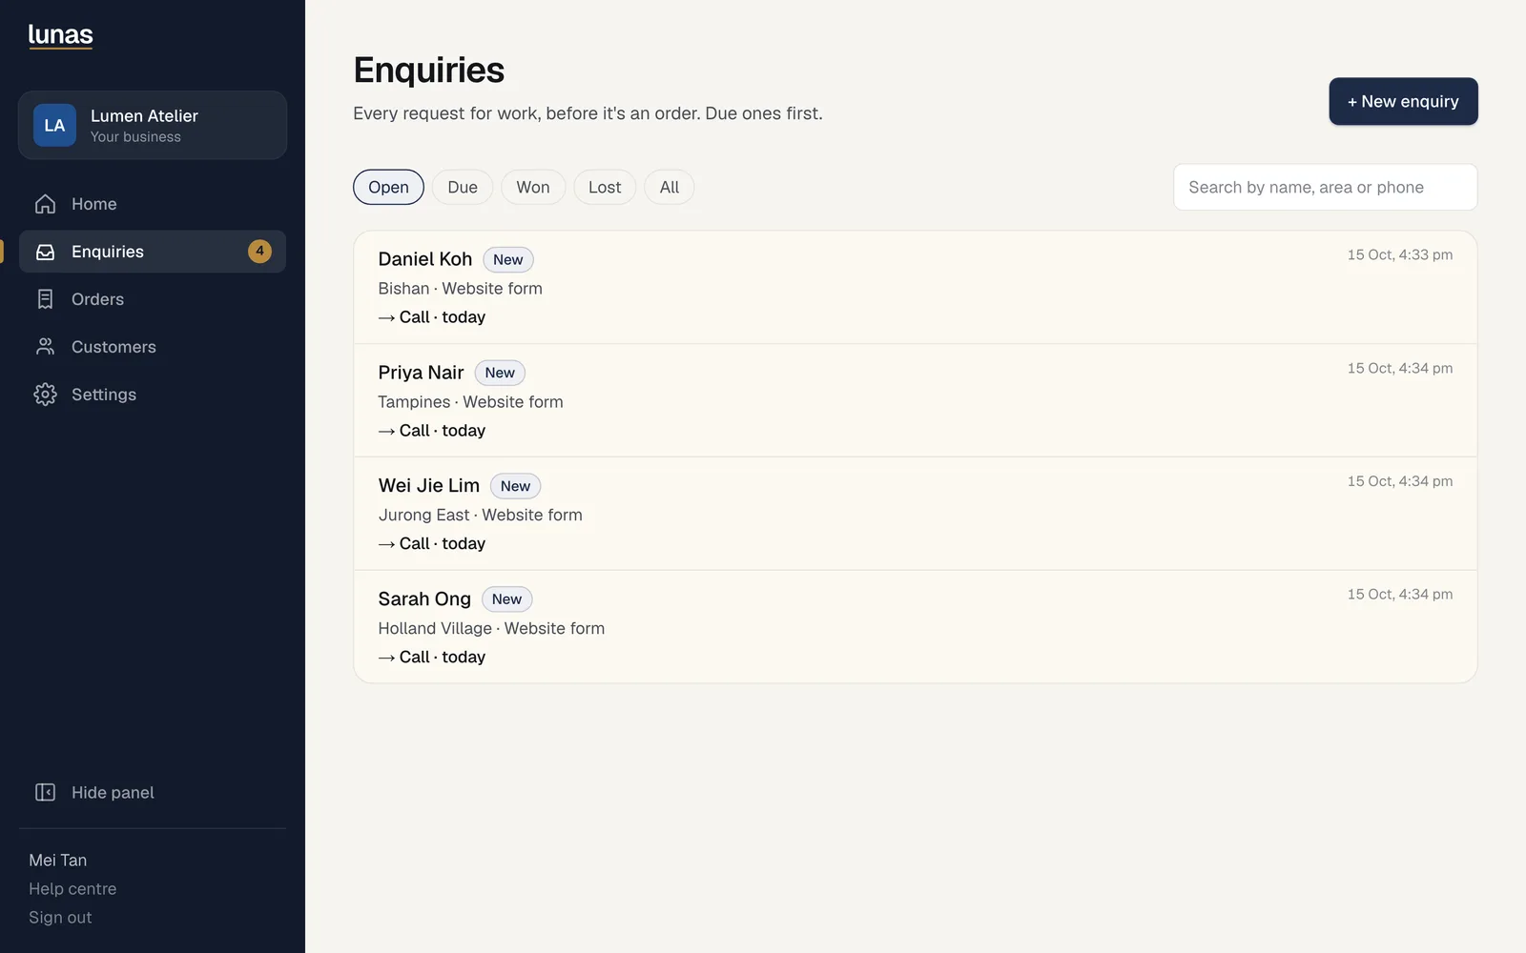The image size is (1526, 953).
Task: Click Call today under Priya Nair
Action: 432,431
